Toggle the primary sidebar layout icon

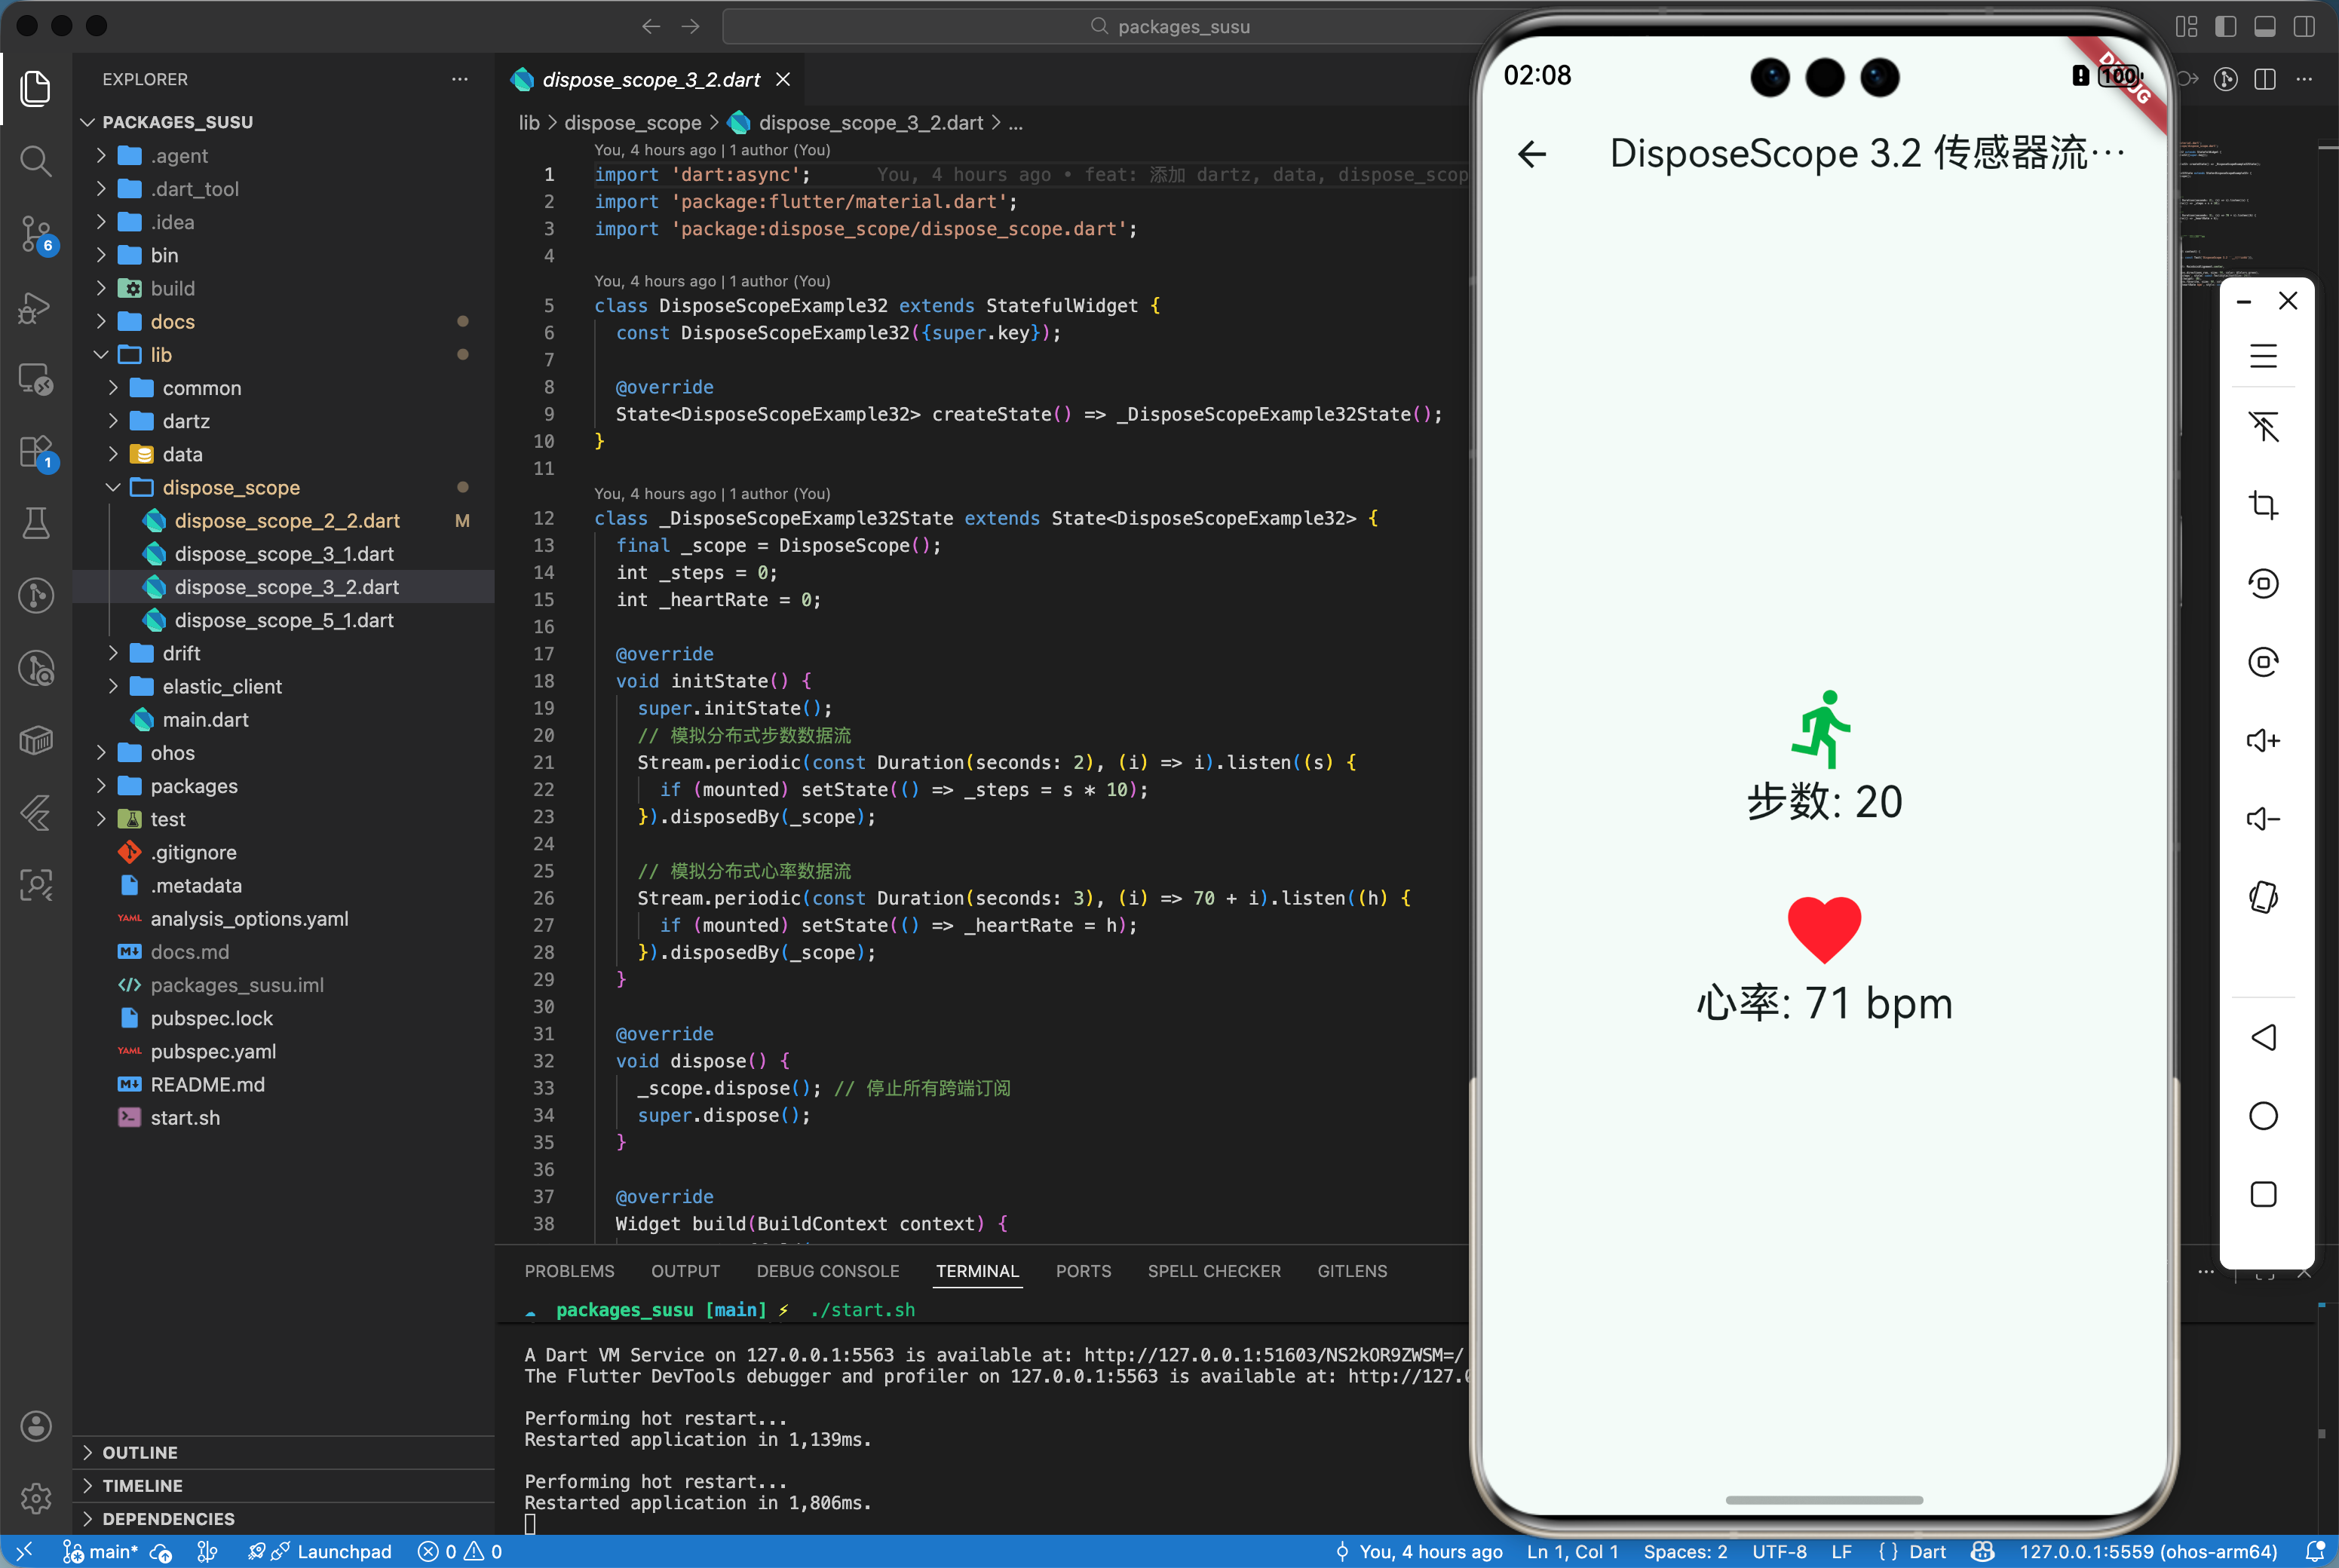(2225, 27)
